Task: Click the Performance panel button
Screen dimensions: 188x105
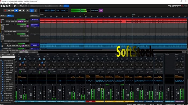Action: click(x=34, y=16)
